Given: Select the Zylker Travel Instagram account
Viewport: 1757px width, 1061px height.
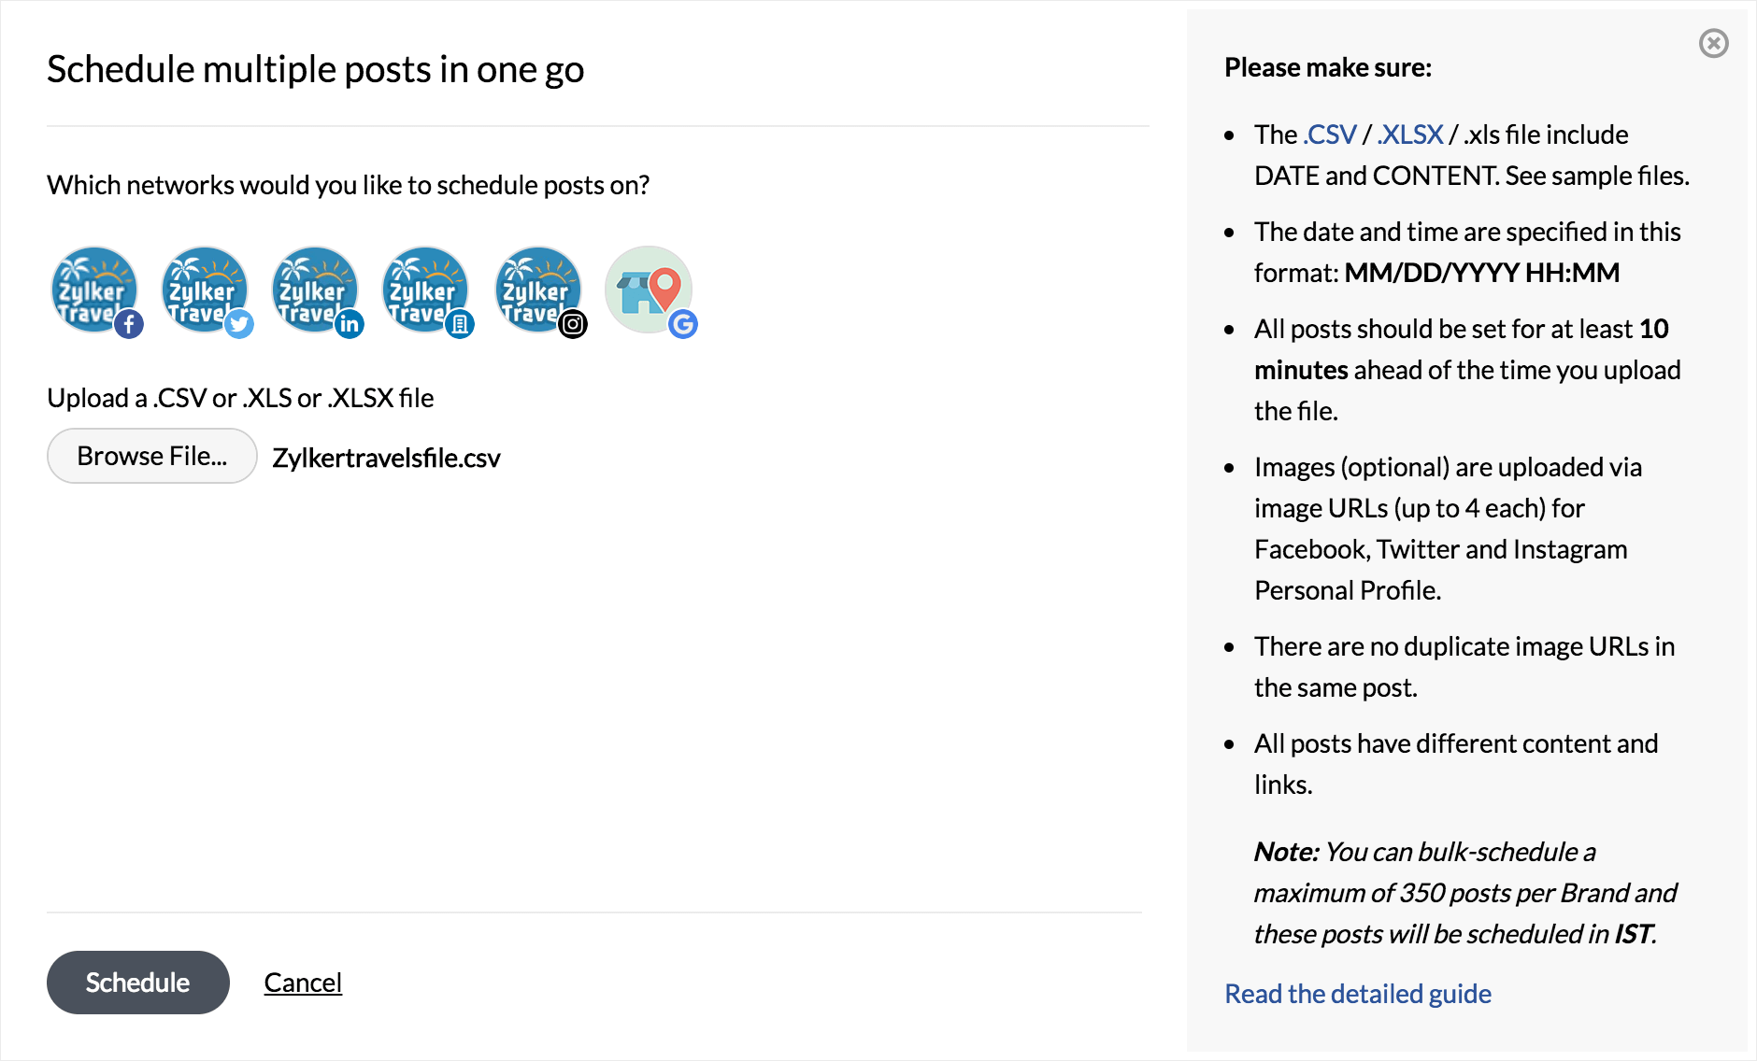Looking at the screenshot, I should 537,290.
